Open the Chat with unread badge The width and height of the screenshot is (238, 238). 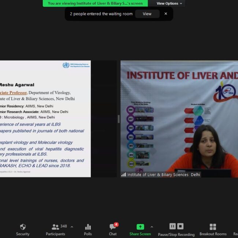[113, 227]
